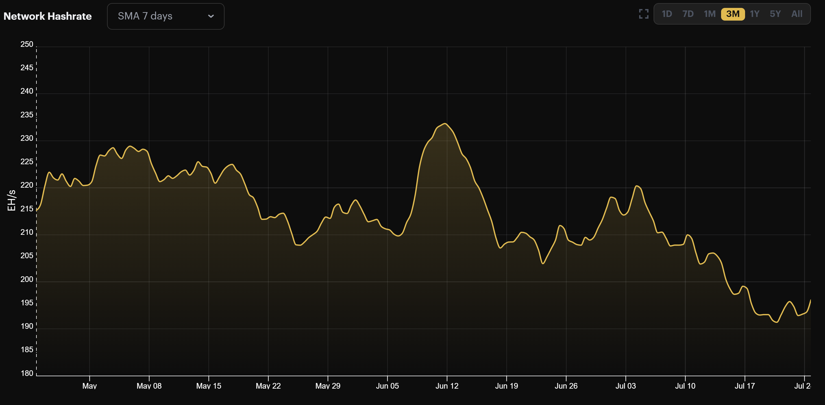
Task: Click the May 08 date label
Action: coord(149,386)
